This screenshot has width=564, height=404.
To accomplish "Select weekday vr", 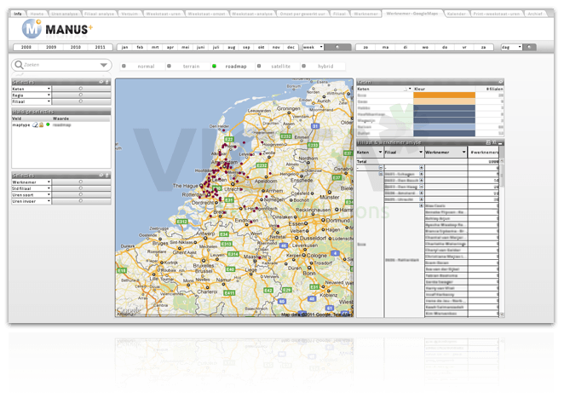I will [x=464, y=47].
